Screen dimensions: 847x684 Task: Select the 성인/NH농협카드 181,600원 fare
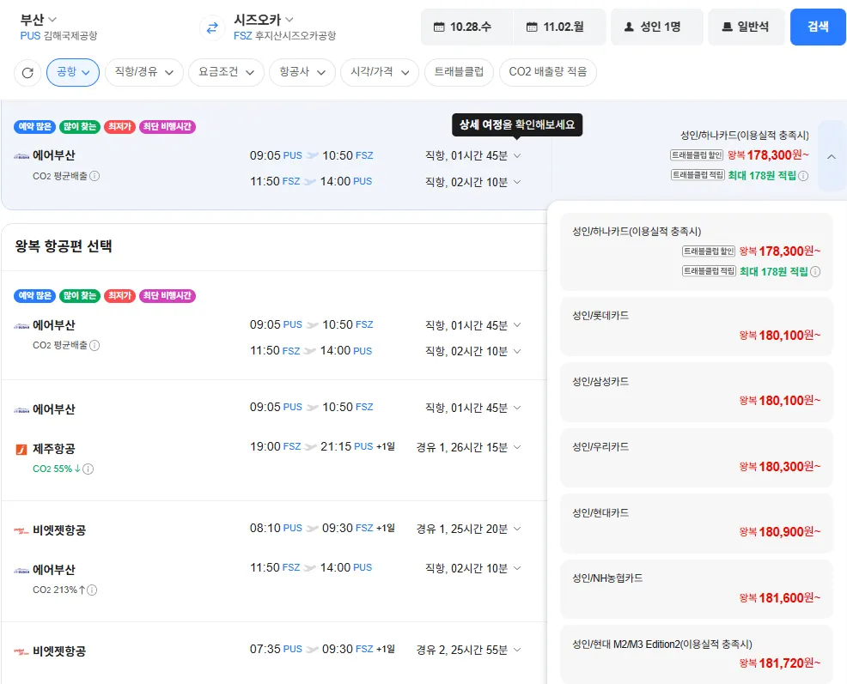pyautogui.click(x=697, y=589)
